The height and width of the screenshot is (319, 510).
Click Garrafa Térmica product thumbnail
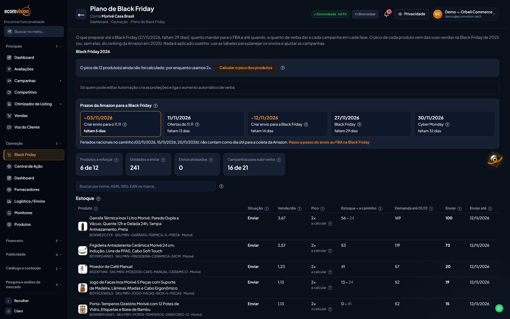pyautogui.click(x=83, y=226)
